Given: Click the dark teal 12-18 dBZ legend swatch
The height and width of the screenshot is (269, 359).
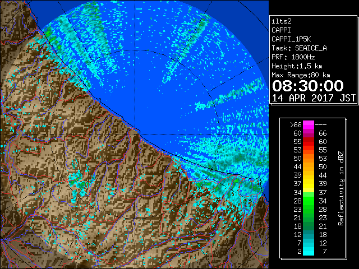Looking at the screenshot, I should (x=309, y=234).
